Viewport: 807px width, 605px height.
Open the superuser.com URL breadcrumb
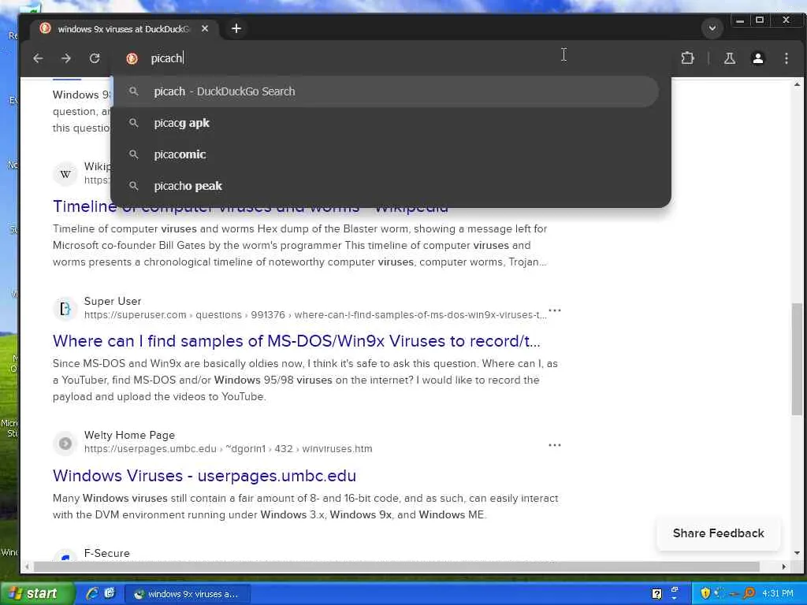click(315, 315)
